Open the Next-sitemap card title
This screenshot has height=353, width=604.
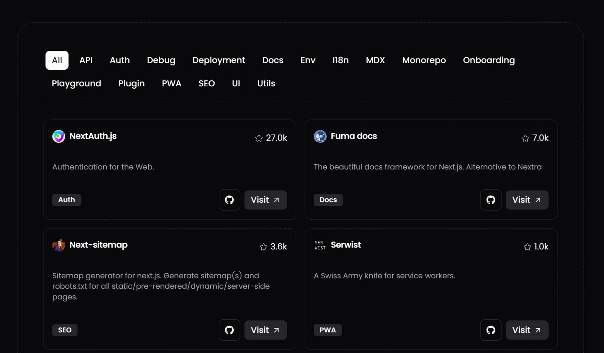point(98,245)
